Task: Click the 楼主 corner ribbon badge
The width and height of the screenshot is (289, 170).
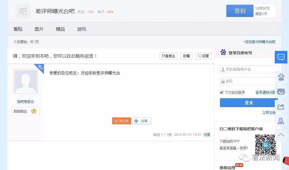Action: pyautogui.click(x=40, y=68)
